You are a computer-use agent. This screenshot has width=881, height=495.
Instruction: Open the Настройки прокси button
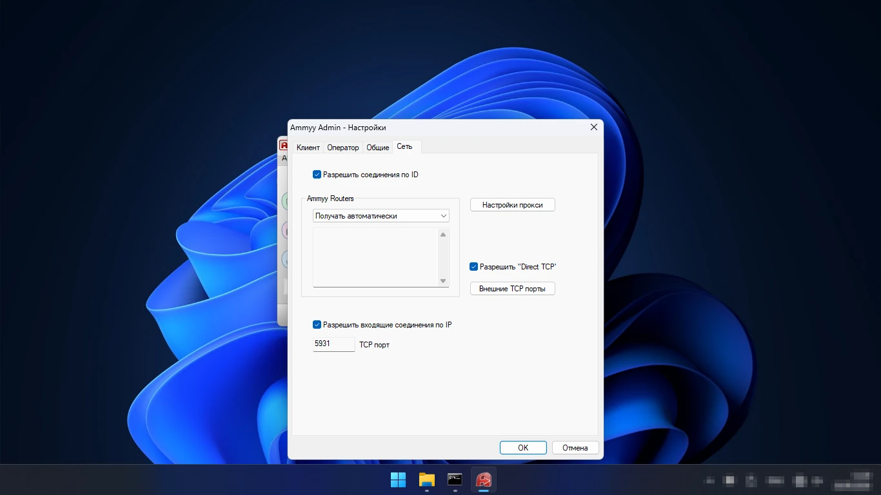(513, 205)
